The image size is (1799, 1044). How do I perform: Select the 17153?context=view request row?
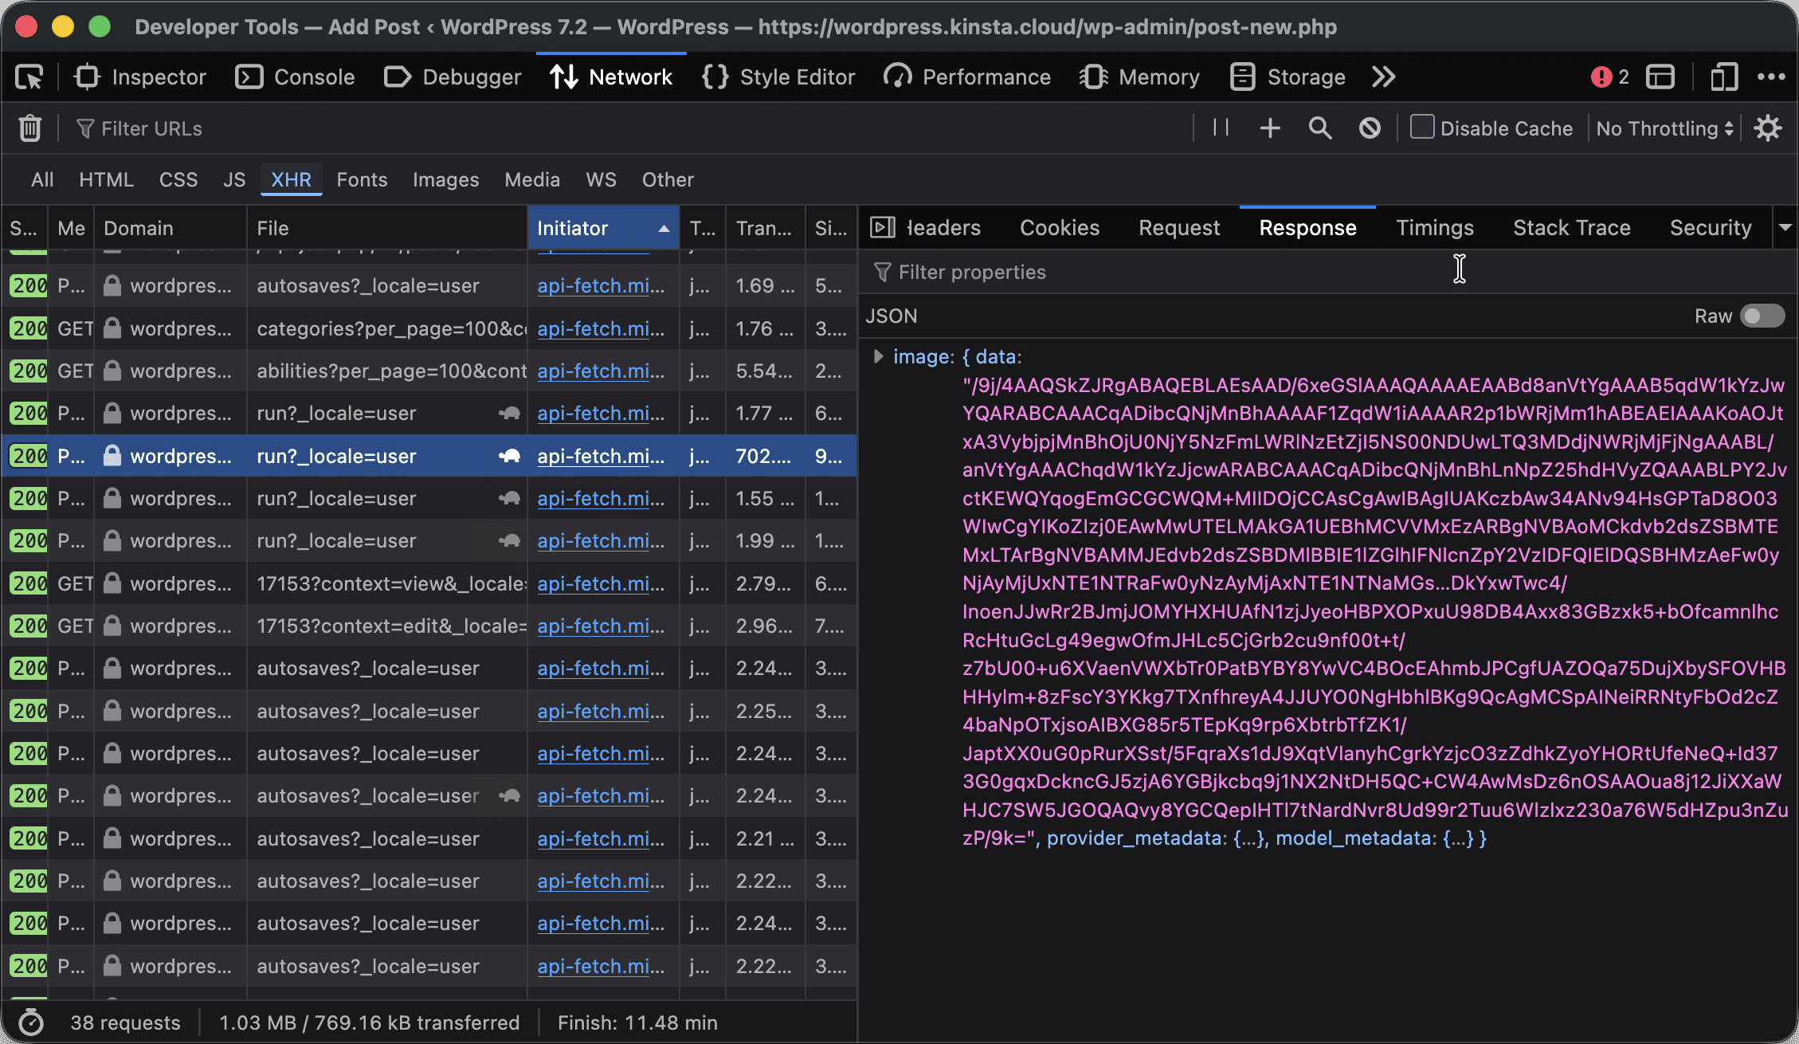pyautogui.click(x=429, y=583)
